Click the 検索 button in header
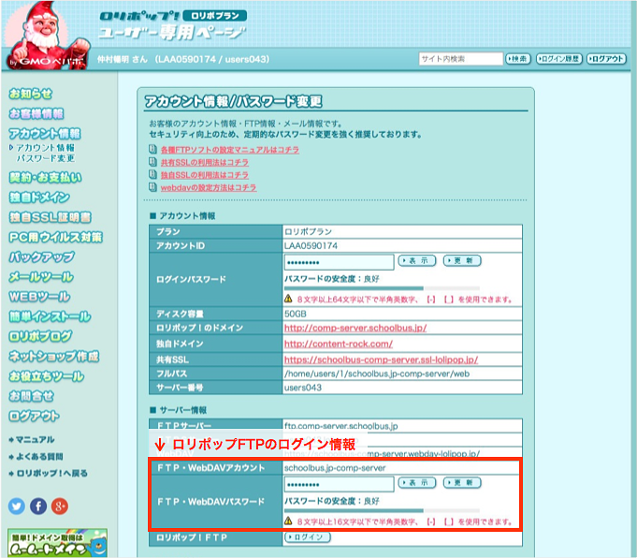Viewport: 637px width, 558px height. point(518,59)
